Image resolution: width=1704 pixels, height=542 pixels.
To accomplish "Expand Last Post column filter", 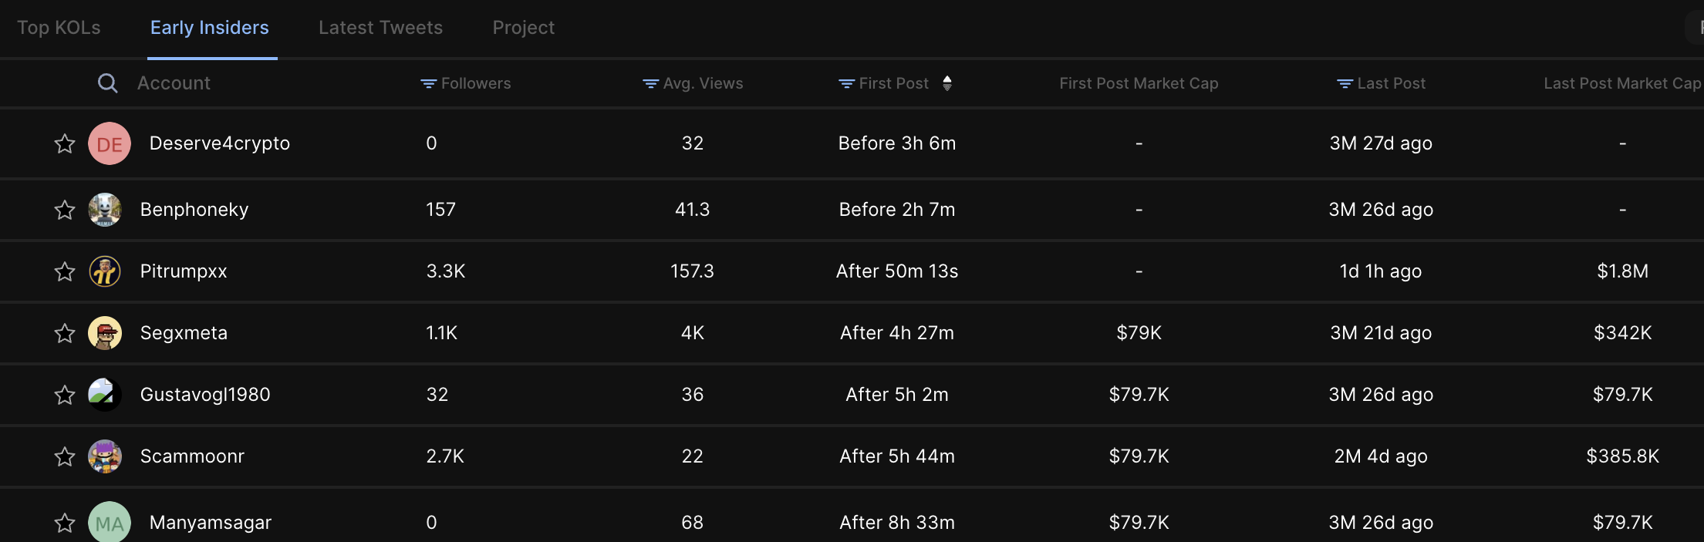I will tap(1345, 83).
